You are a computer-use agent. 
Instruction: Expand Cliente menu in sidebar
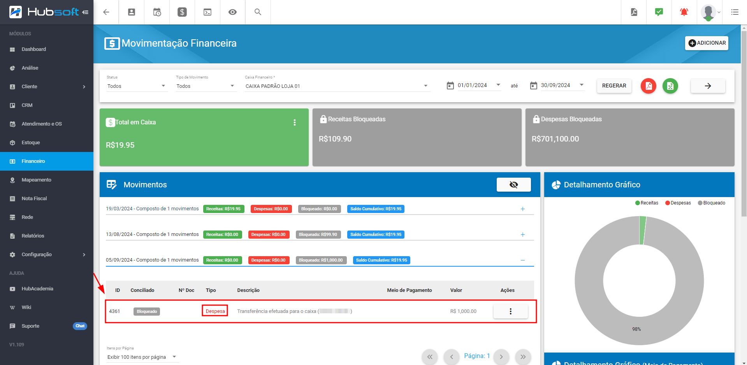(x=47, y=87)
